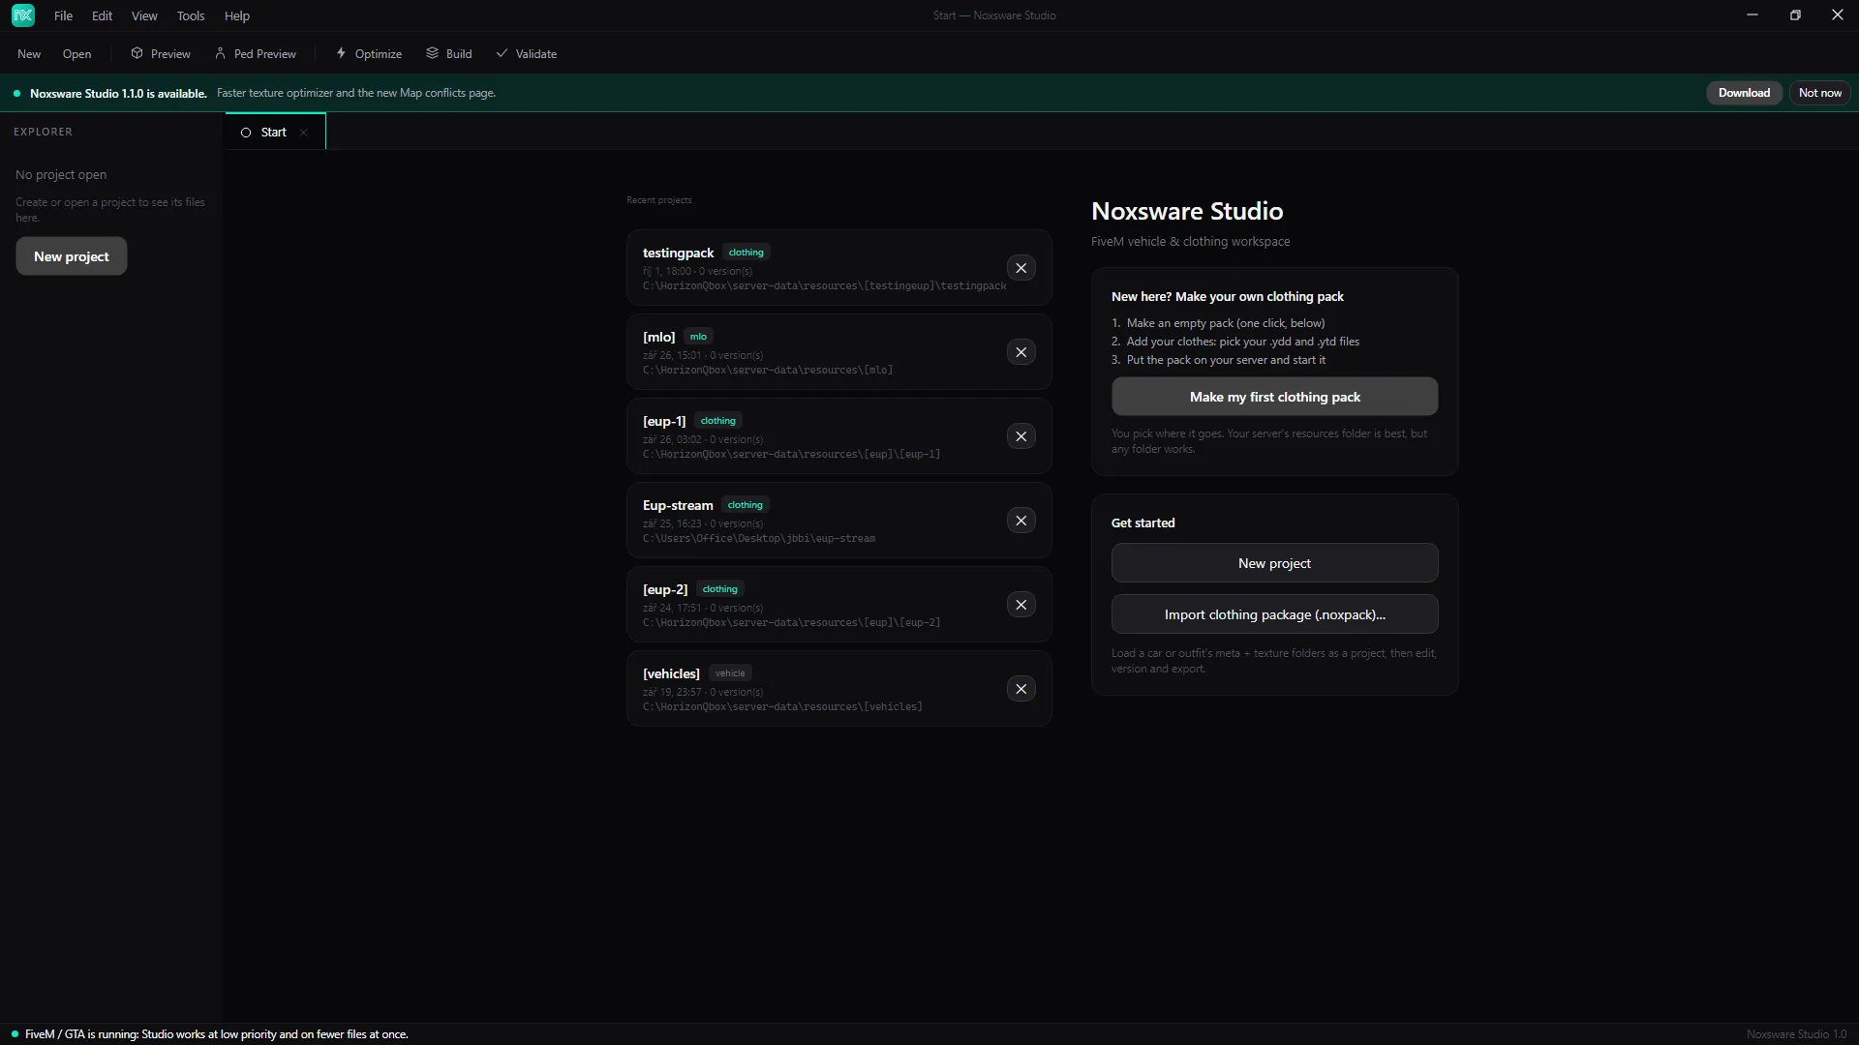Remove [mlo] from recent projects
Viewport: 1859px width, 1045px height.
[x=1021, y=352]
